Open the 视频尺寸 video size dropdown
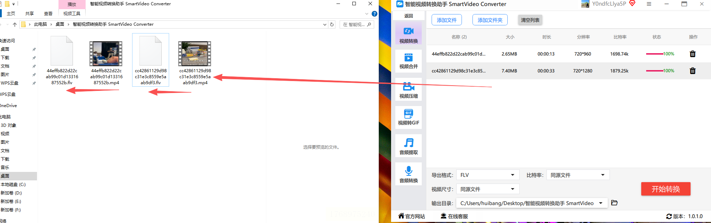Viewport: 711px width, 223px height. tap(488, 189)
